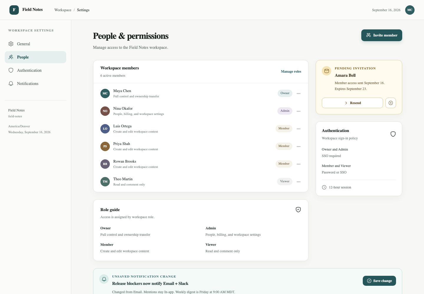
Task: Click Theo Martin's TM avatar
Action: (x=105, y=182)
